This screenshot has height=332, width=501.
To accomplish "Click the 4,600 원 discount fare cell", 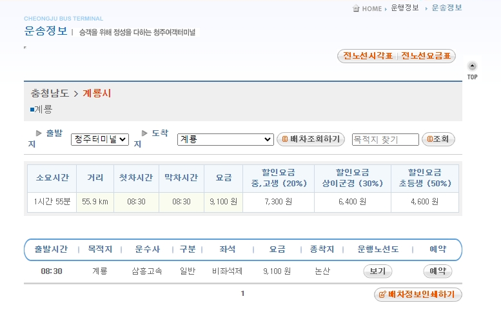I will coord(425,202).
